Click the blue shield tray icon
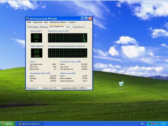The height and width of the screenshot is (126, 168). pyautogui.click(x=156, y=124)
